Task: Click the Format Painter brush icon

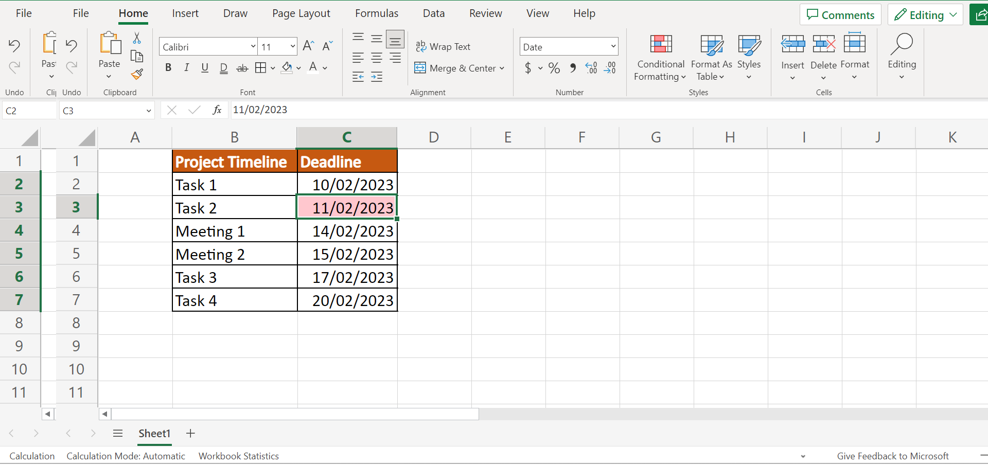Action: pyautogui.click(x=137, y=75)
